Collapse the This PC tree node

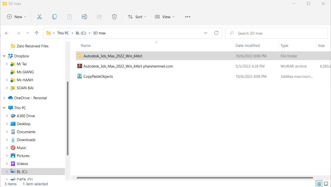tap(4, 107)
